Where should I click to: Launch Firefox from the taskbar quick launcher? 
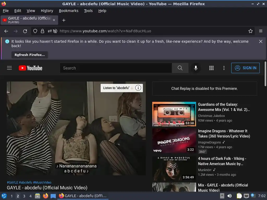45,196
